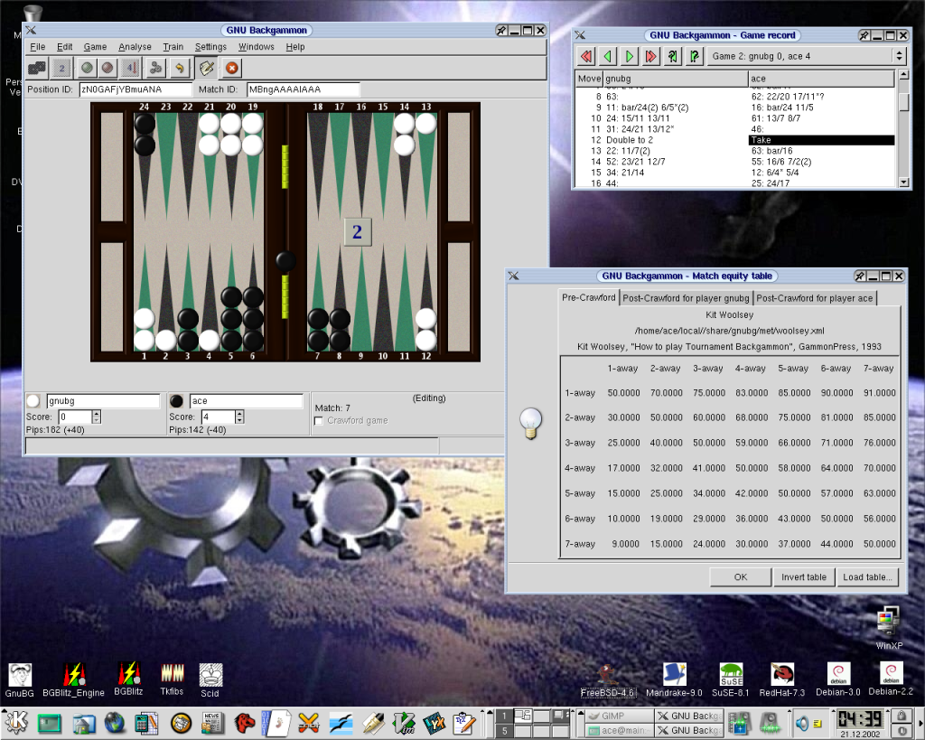Screen dimensions: 925x740
Task: Open the File menu
Action: click(38, 47)
